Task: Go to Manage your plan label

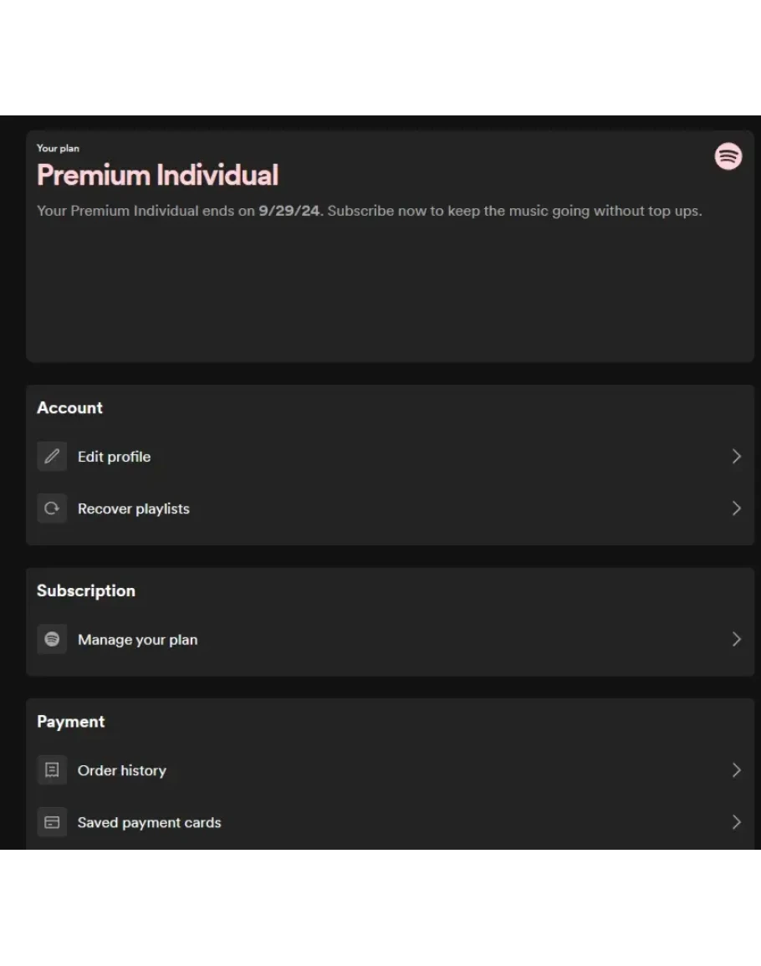Action: (137, 640)
